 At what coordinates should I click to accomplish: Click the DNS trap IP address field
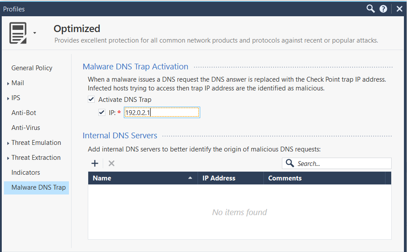tap(162, 113)
